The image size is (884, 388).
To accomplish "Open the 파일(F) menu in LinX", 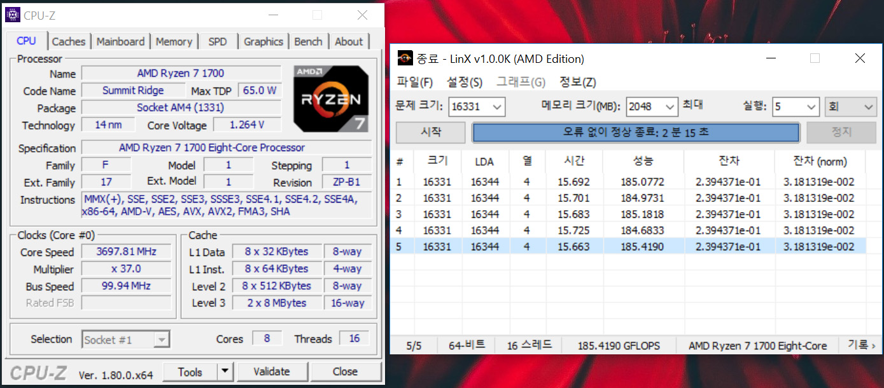I will 415,82.
